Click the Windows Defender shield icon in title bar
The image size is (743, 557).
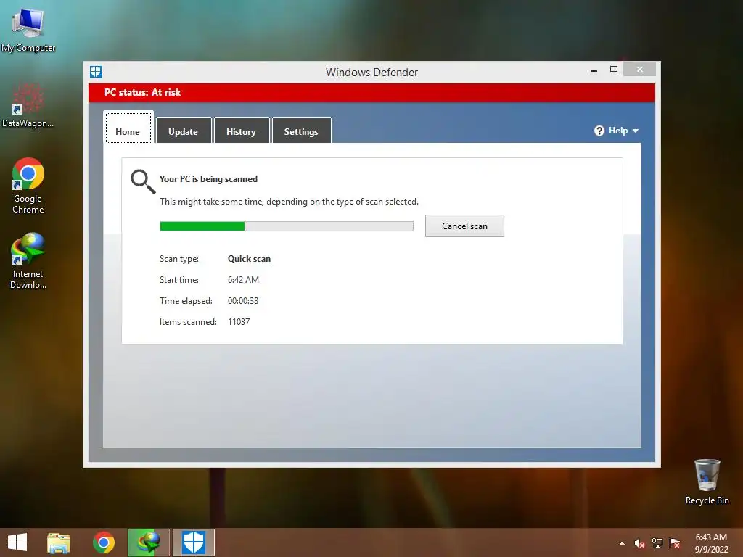(96, 72)
